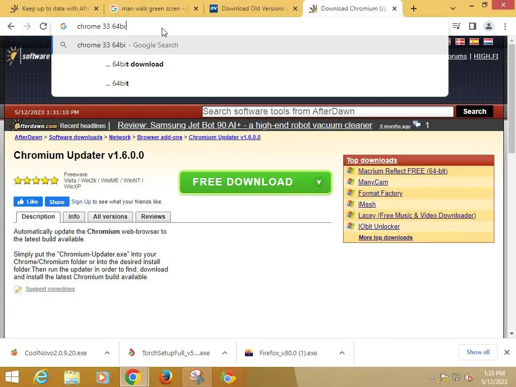Close the downloads bar
This screenshot has height=387, width=516.
pos(507,352)
